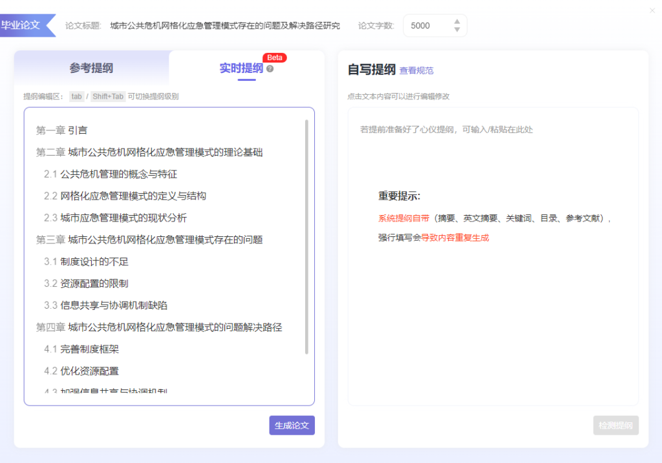The height and width of the screenshot is (463, 662).
Task: Select the 实时提纲 tab
Action: tap(241, 68)
